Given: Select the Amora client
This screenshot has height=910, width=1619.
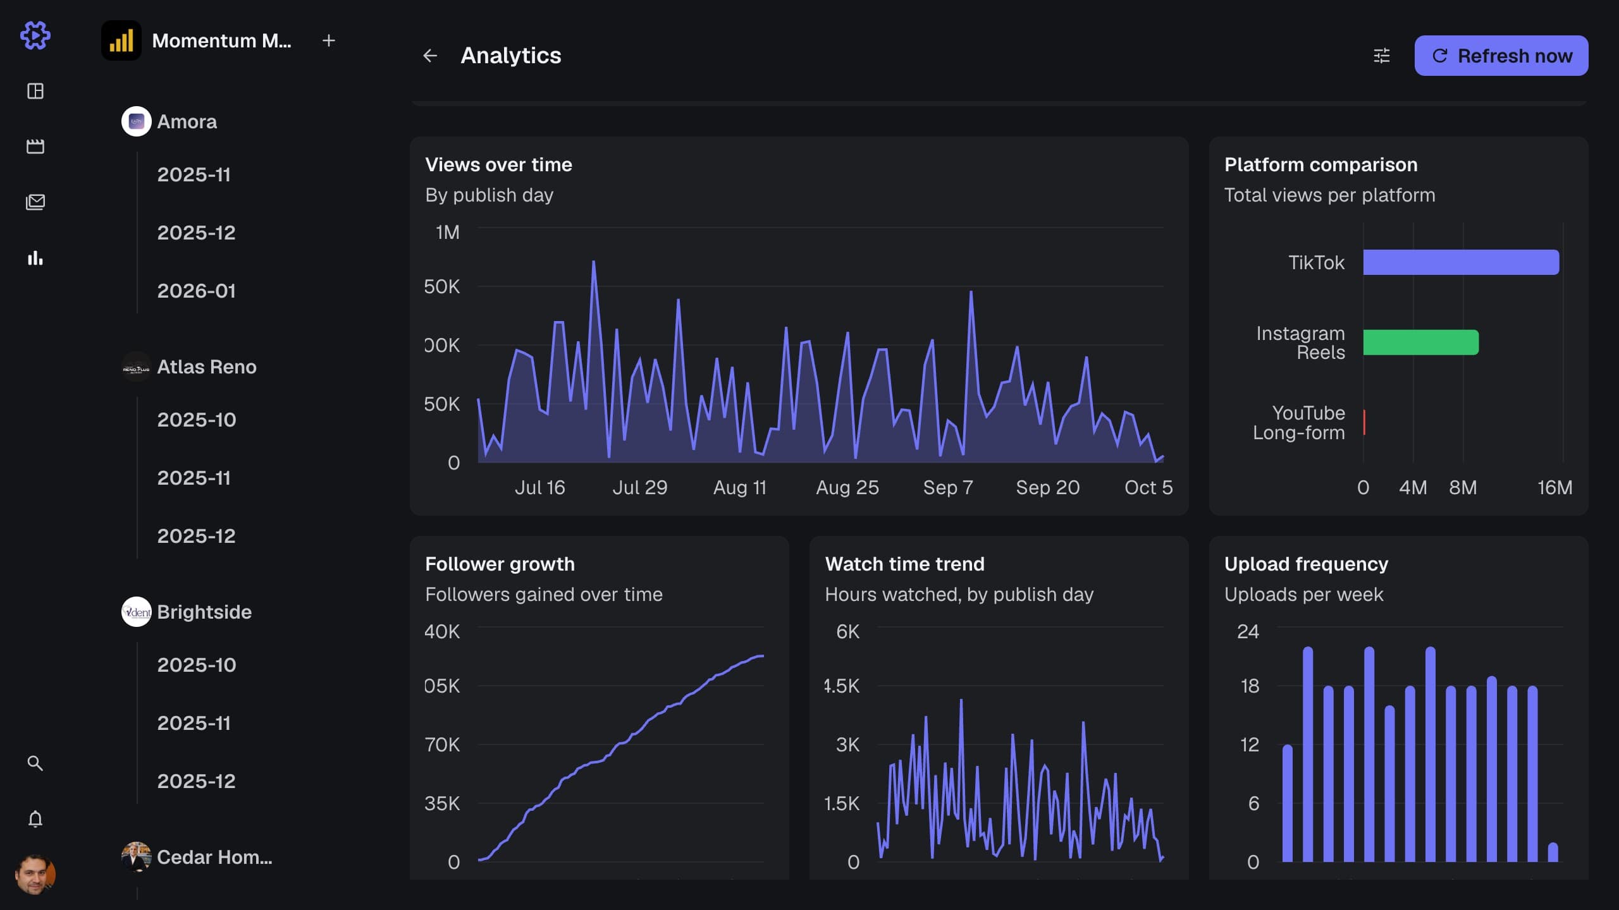Looking at the screenshot, I should (x=187, y=121).
